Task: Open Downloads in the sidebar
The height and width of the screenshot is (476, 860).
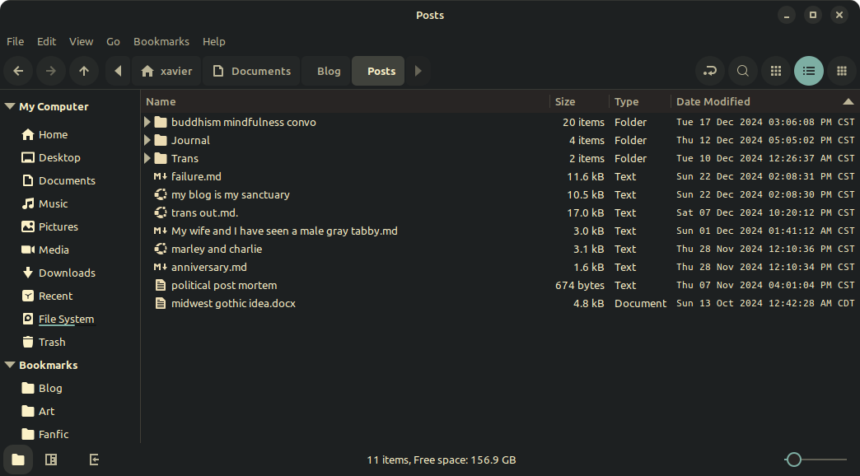Action: pyautogui.click(x=67, y=273)
